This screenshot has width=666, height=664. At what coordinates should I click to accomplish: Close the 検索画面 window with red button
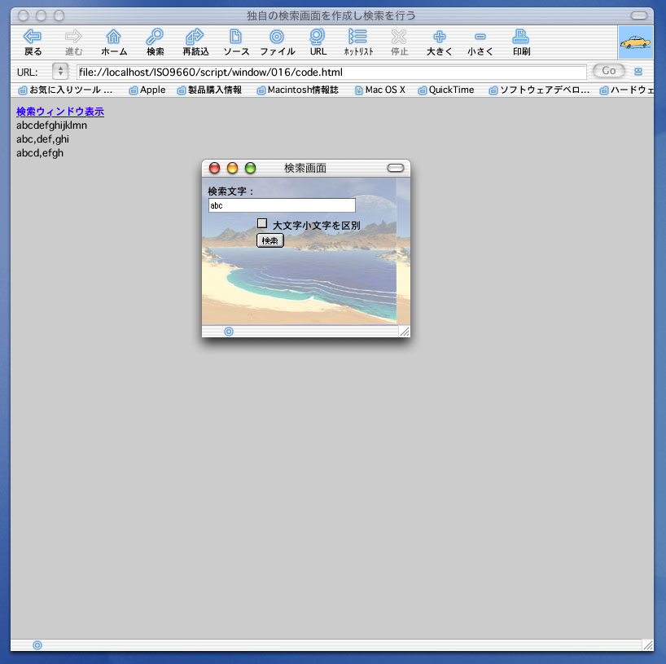click(214, 168)
